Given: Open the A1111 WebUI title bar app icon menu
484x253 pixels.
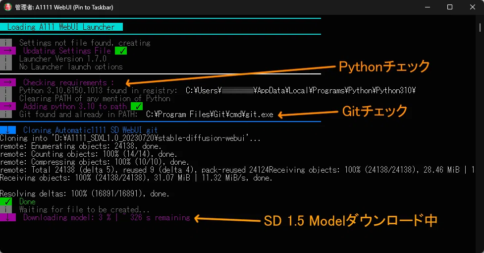Looking at the screenshot, I should click(8, 7).
